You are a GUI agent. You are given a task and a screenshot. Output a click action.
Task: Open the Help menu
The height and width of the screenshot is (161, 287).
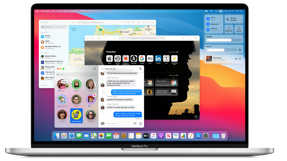pyautogui.click(x=91, y=11)
